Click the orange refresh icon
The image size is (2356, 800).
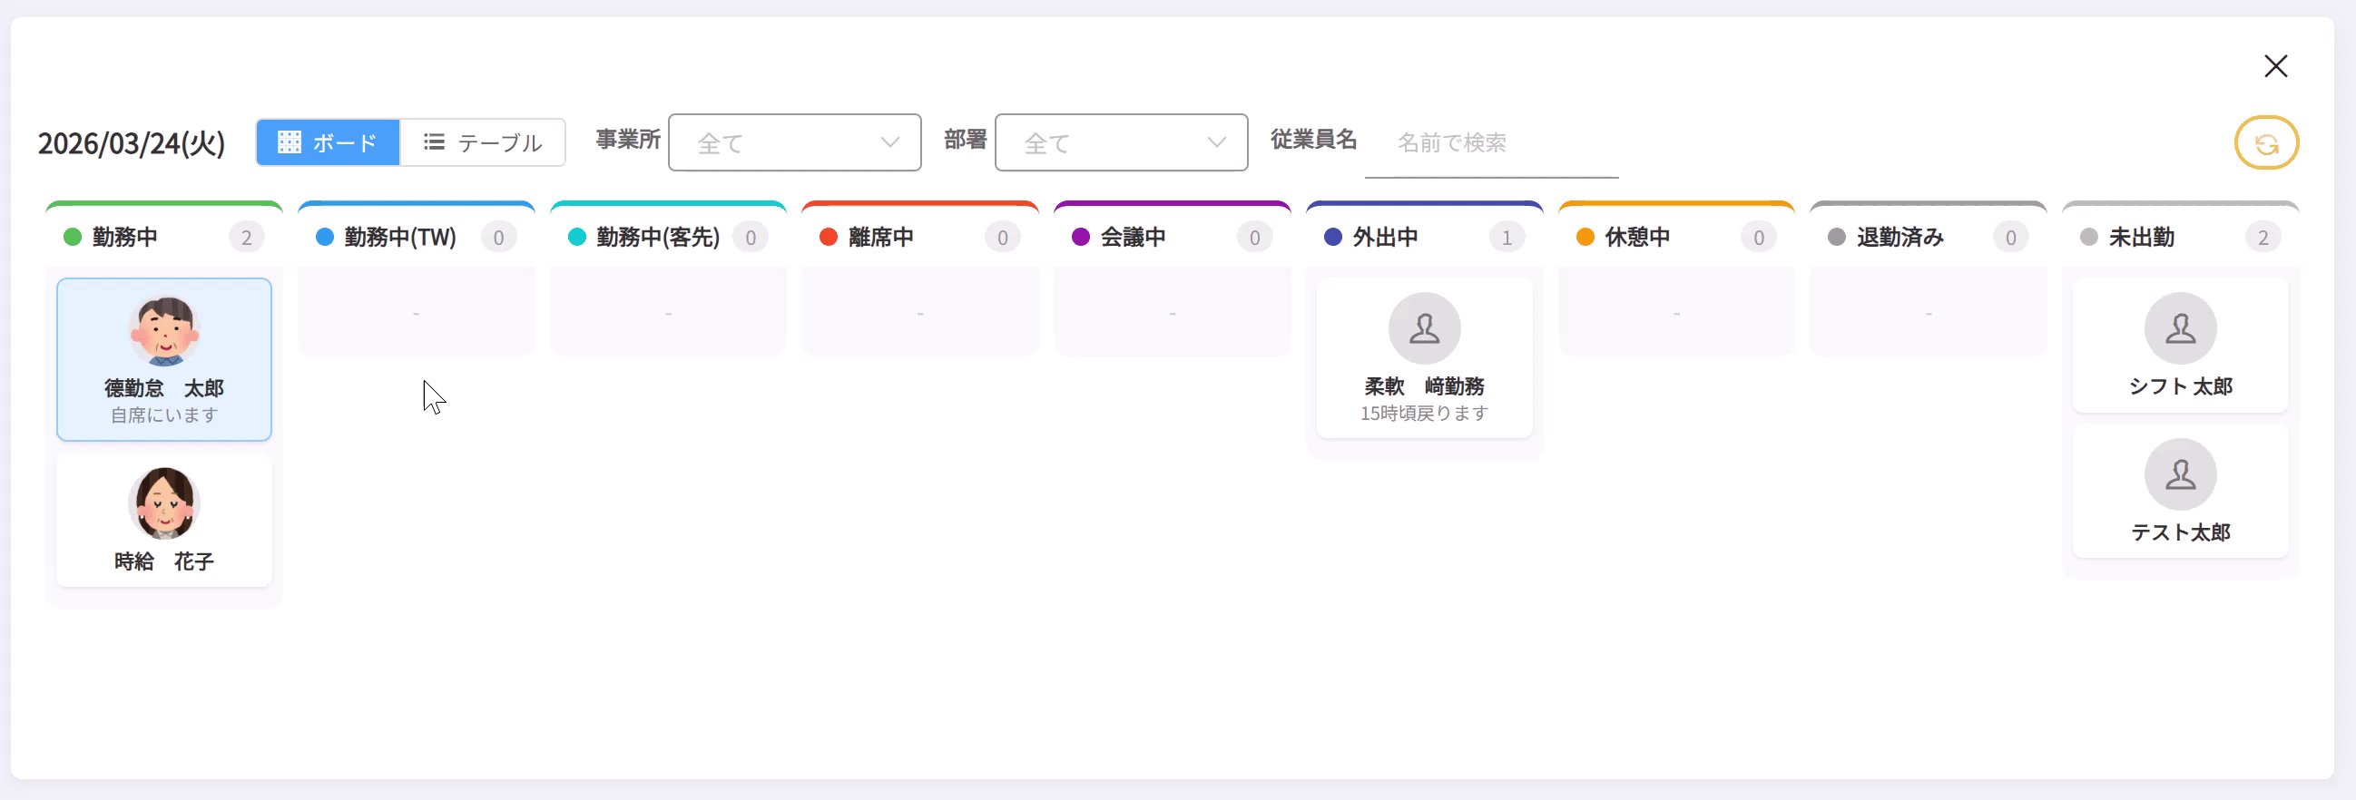tap(2265, 143)
